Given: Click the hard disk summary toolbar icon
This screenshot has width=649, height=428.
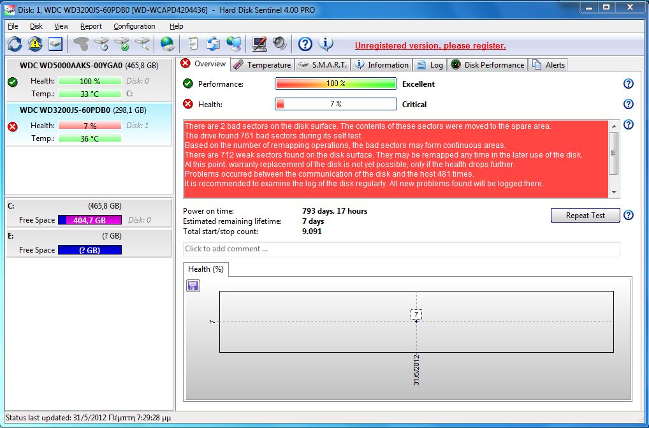Looking at the screenshot, I should pos(55,44).
